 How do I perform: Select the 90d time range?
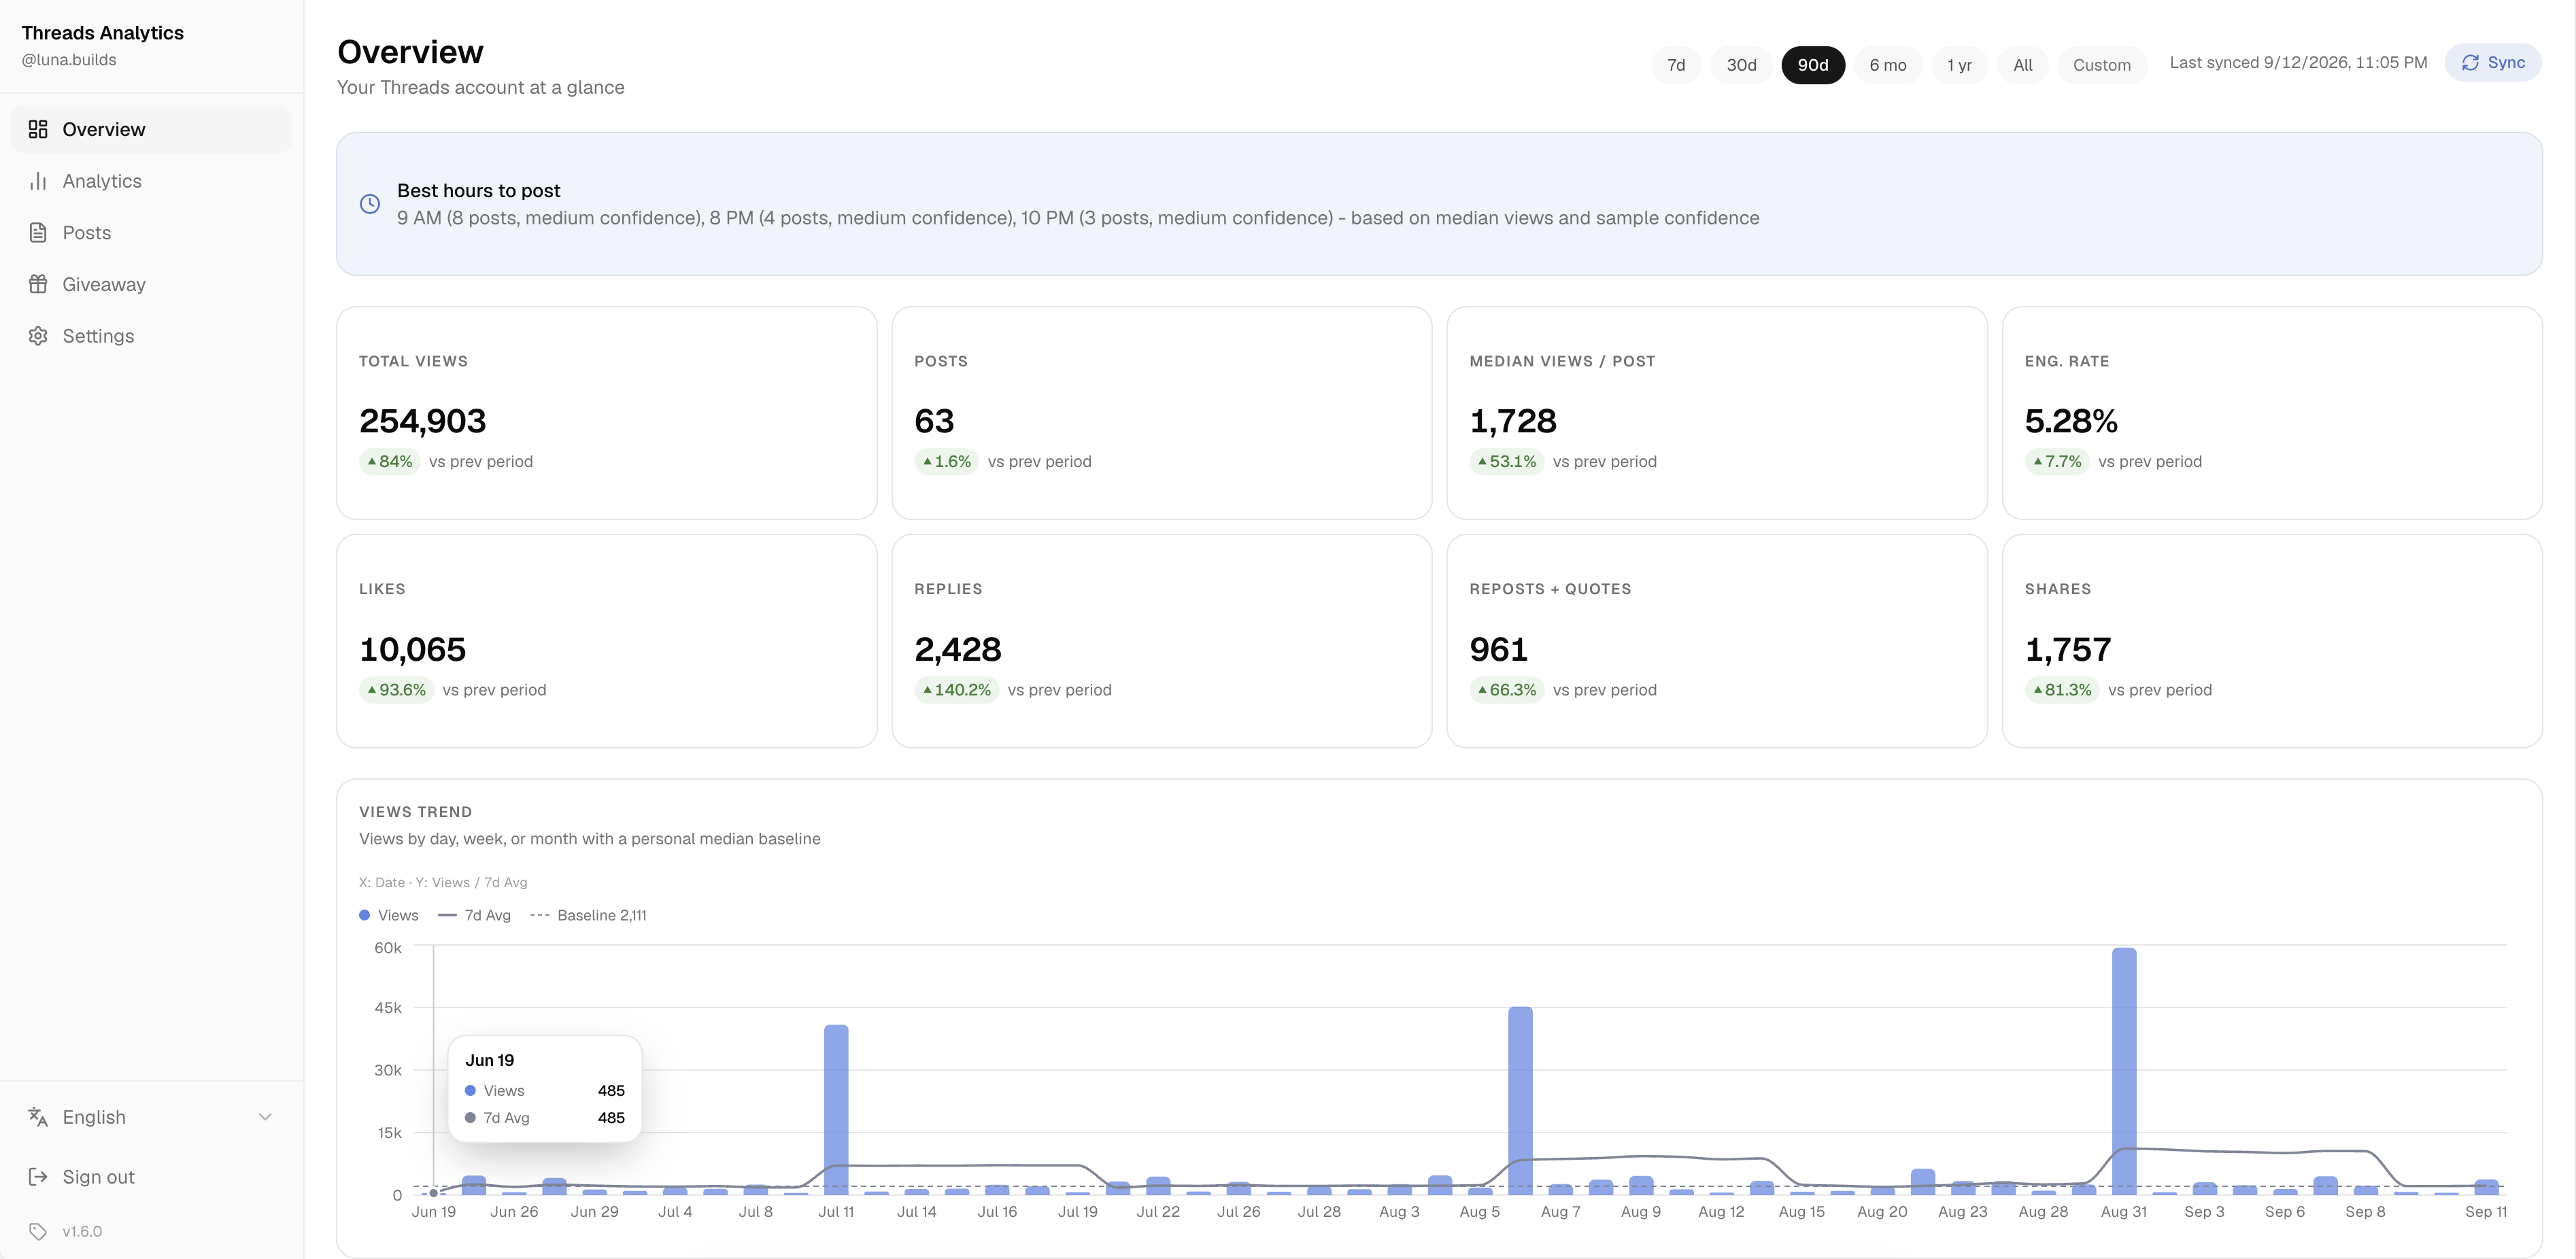(x=1813, y=65)
